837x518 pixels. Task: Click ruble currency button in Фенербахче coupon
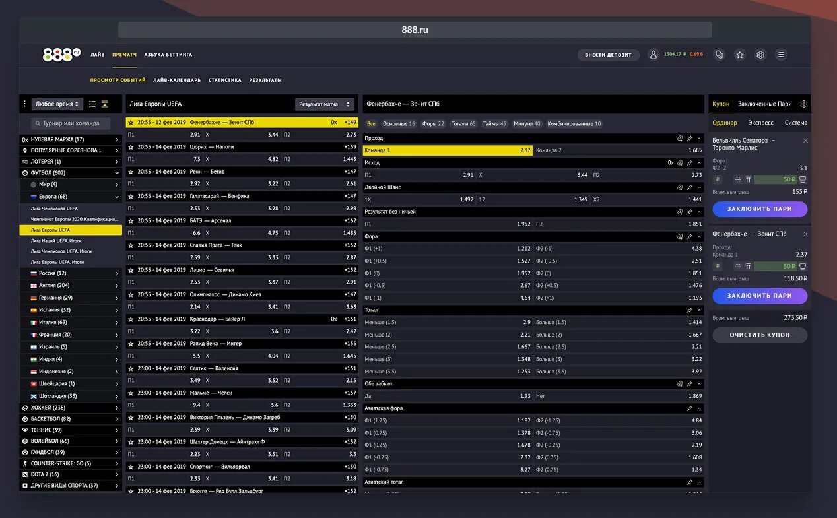(x=718, y=267)
